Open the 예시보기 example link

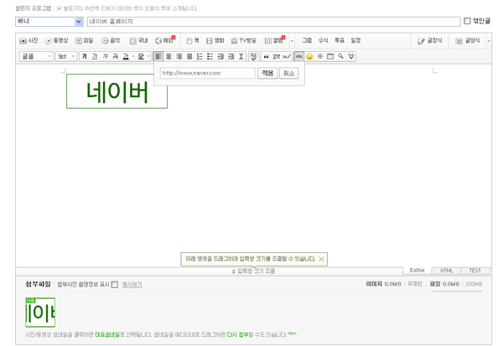click(132, 285)
